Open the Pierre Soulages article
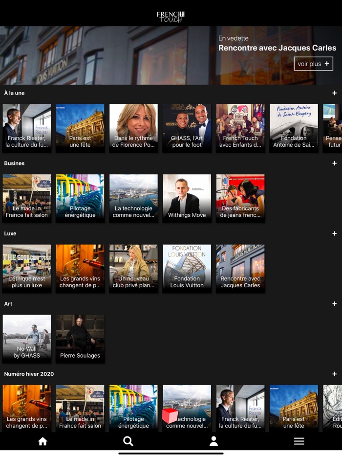 (80, 339)
